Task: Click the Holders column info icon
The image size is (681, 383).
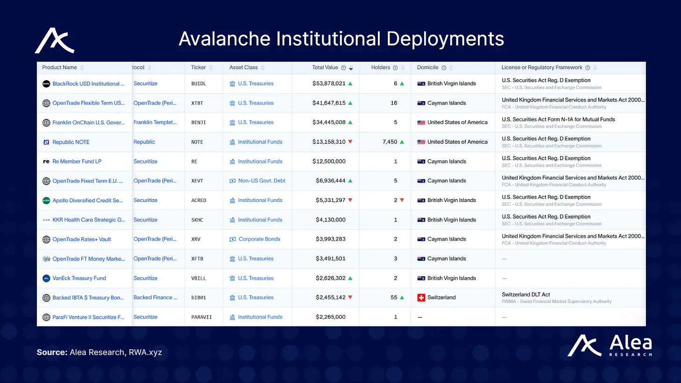Action: pyautogui.click(x=395, y=68)
